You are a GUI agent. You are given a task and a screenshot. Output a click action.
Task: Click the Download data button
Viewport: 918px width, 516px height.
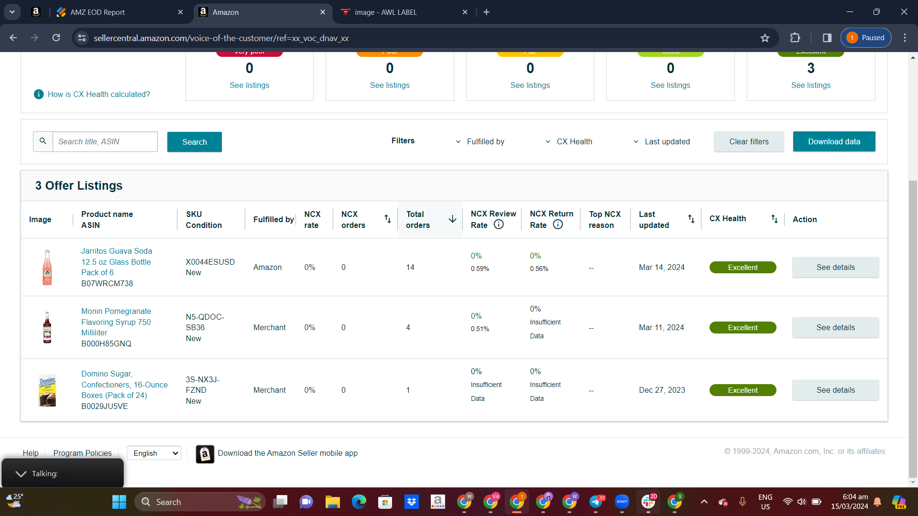coord(834,142)
